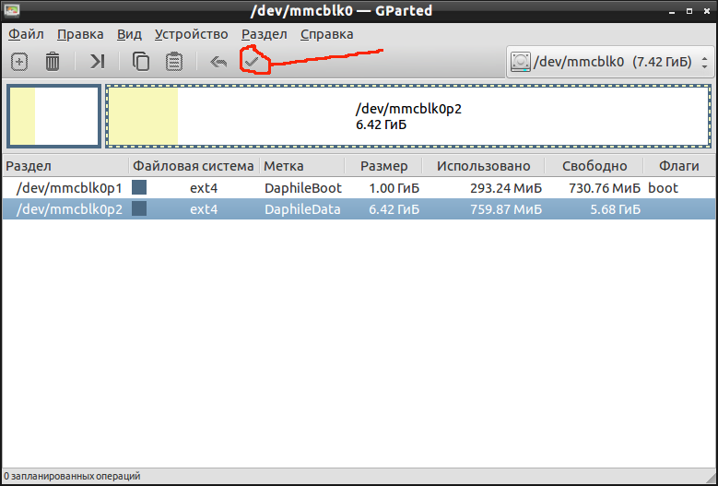Click the 6.42 ГиБ size cell in table
Screen dimensions: 718x486
click(x=394, y=209)
